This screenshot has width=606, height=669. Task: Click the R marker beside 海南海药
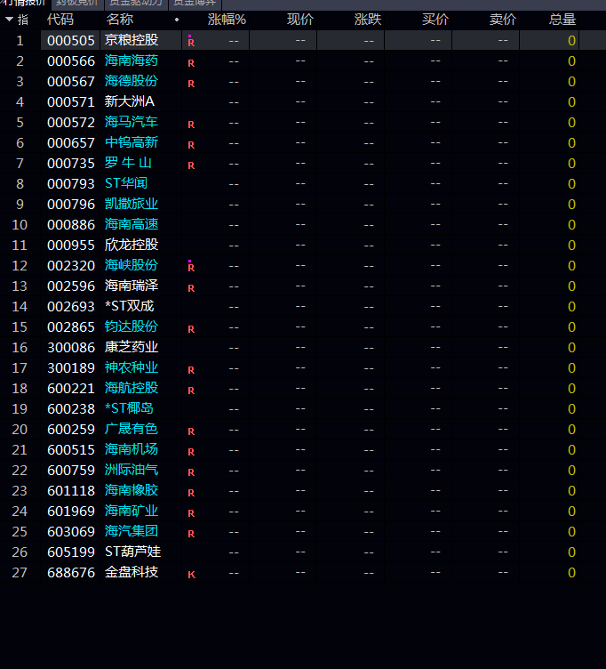coord(191,63)
